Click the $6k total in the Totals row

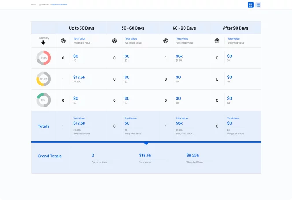point(179,123)
